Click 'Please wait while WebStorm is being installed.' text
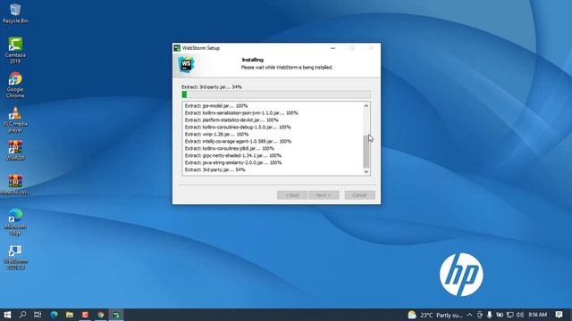The height and width of the screenshot is (321, 572). (287, 68)
